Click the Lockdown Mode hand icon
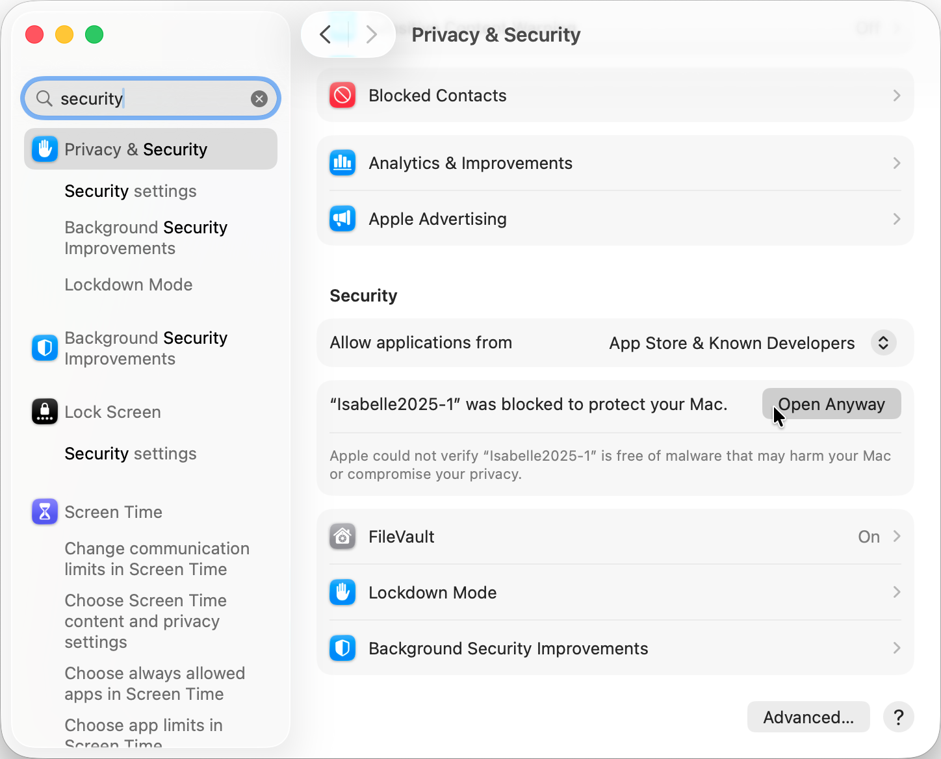 [x=342, y=593]
